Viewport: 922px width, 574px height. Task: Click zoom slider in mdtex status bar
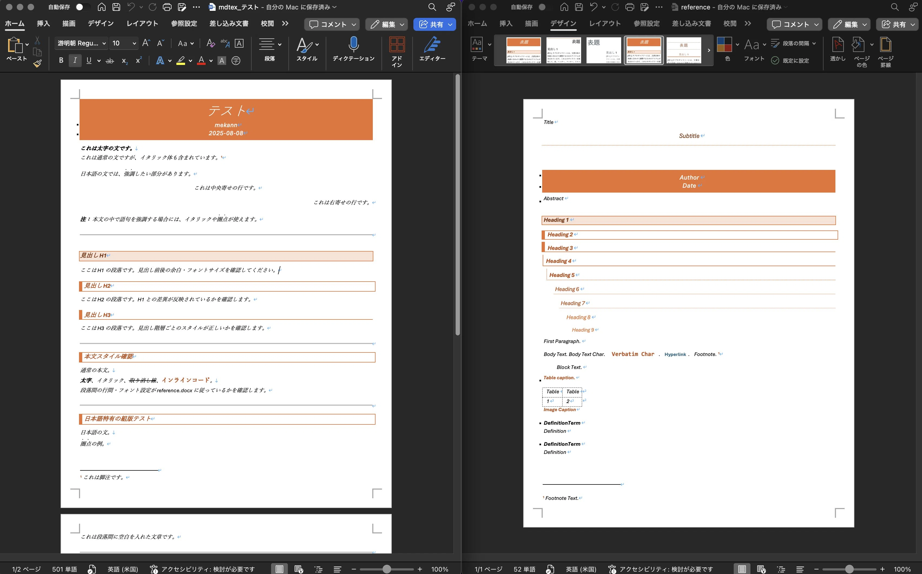(x=386, y=569)
